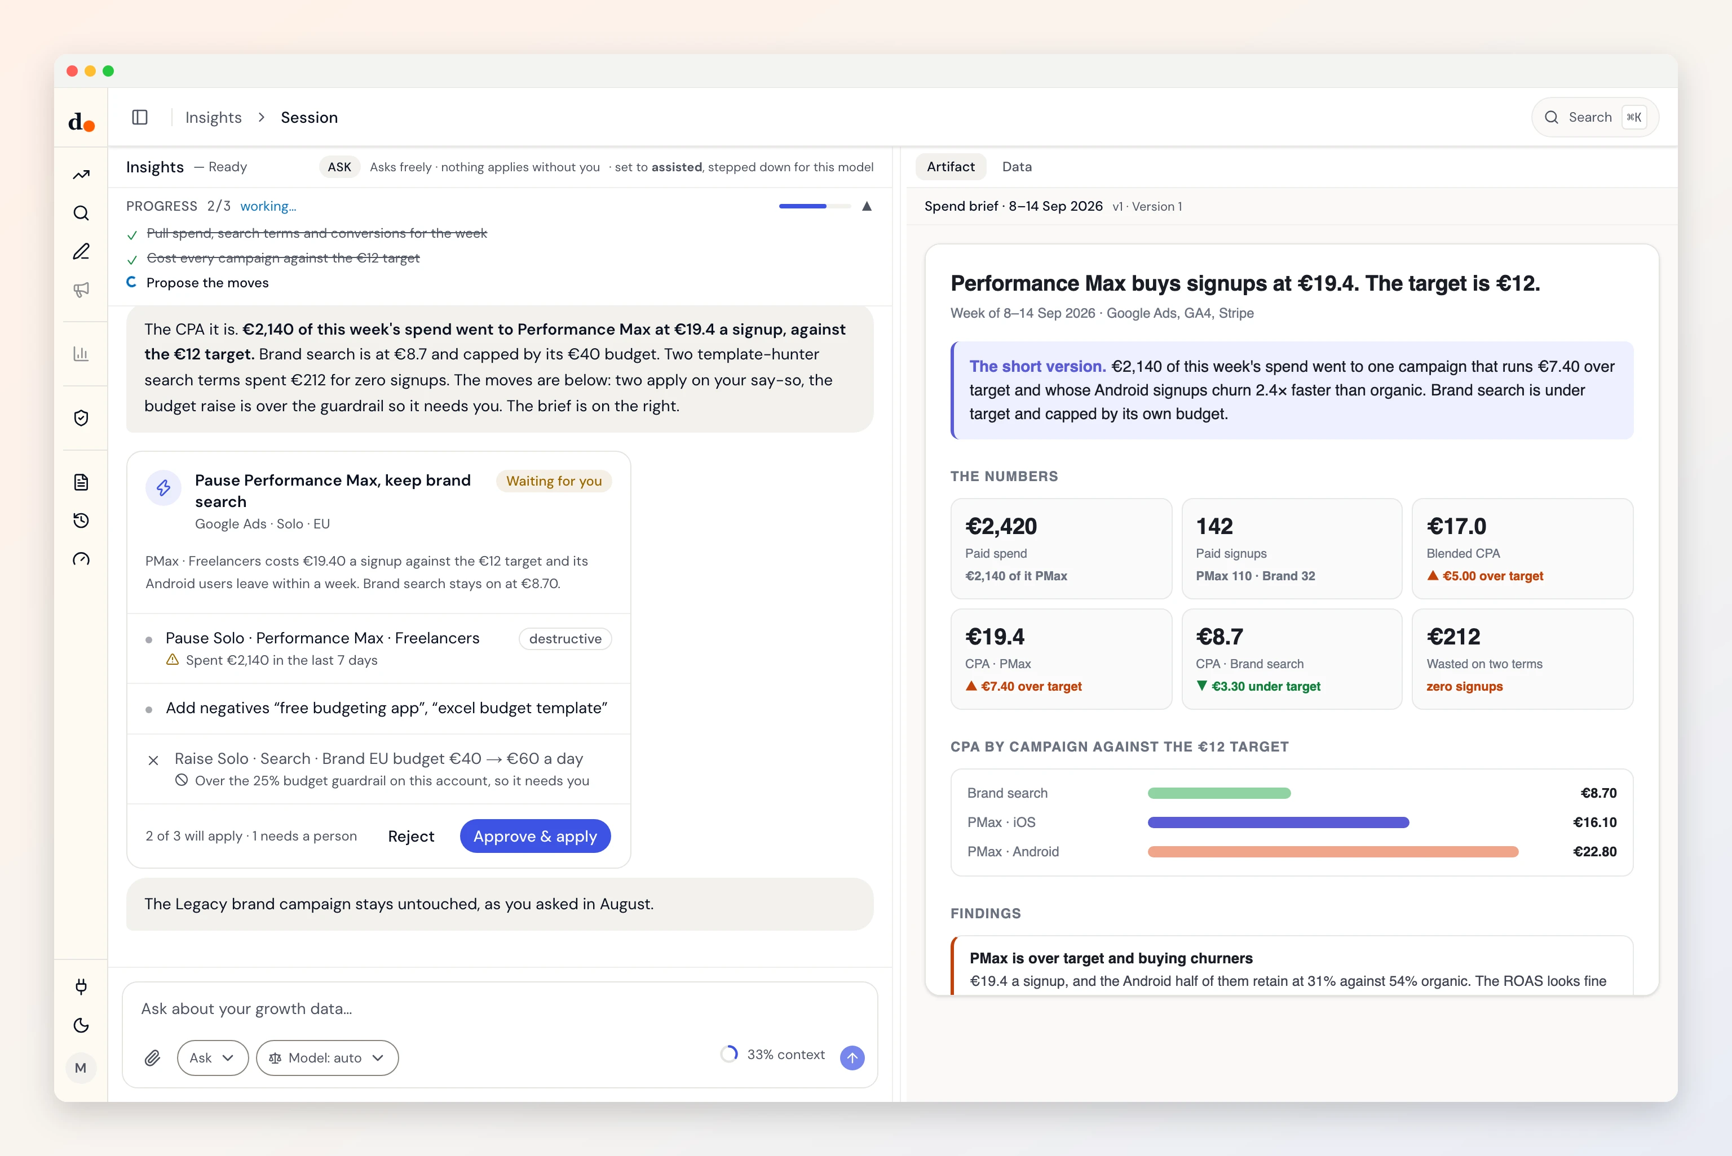Send message with the arrow-up button
The height and width of the screenshot is (1156, 1732).
pos(852,1057)
